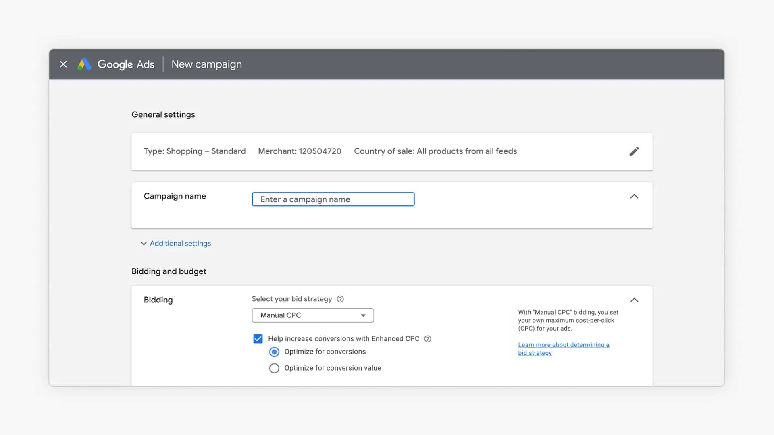Uncheck the Enhanced CPC checkbox

[x=258, y=339]
